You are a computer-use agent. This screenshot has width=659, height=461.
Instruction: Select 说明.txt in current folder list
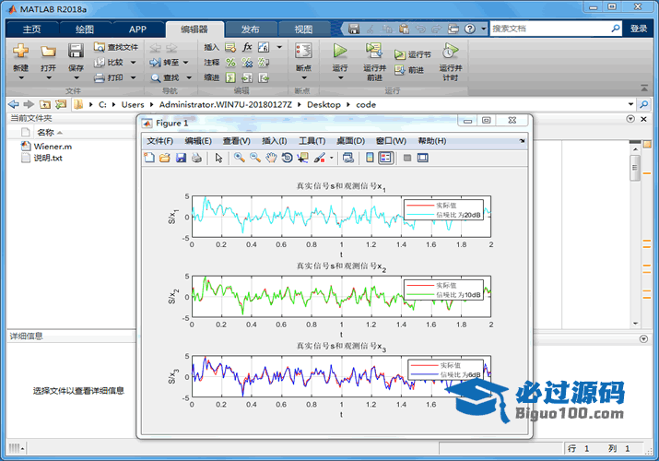point(48,158)
